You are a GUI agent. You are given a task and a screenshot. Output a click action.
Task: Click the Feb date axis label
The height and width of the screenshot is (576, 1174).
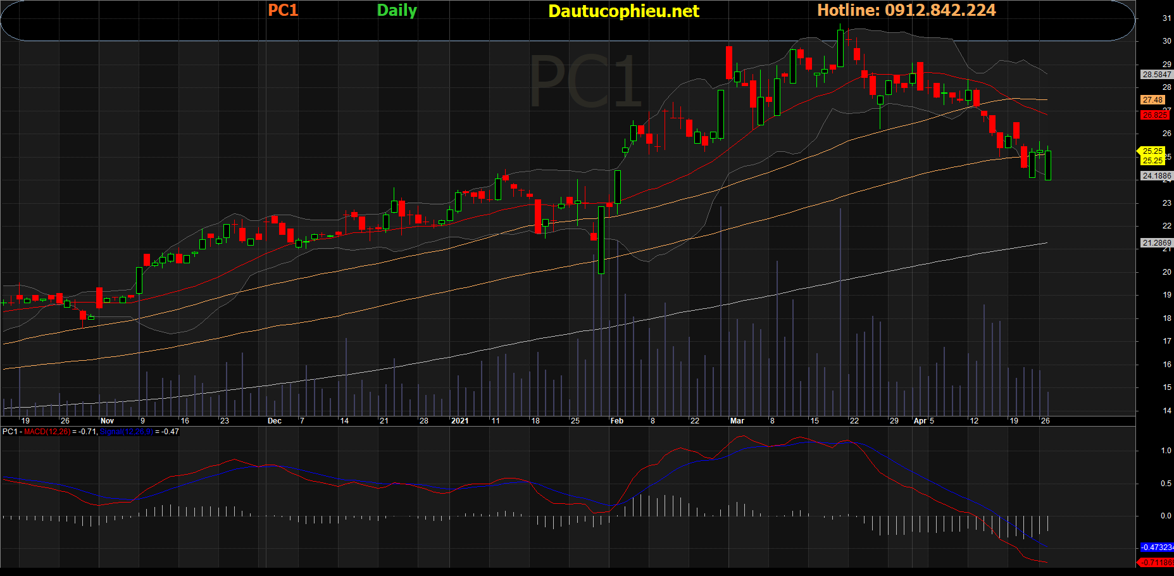(616, 421)
